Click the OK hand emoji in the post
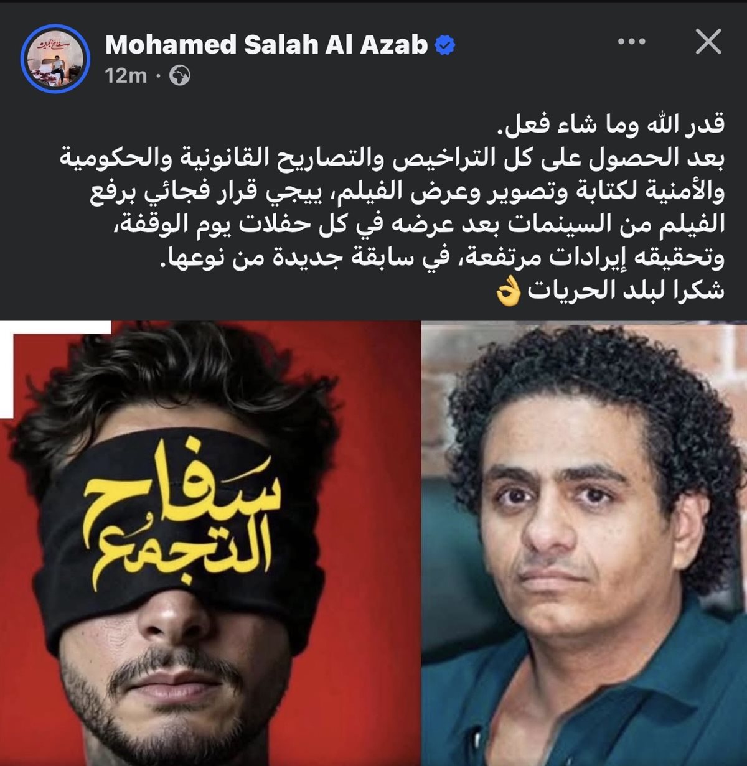 pyautogui.click(x=508, y=292)
